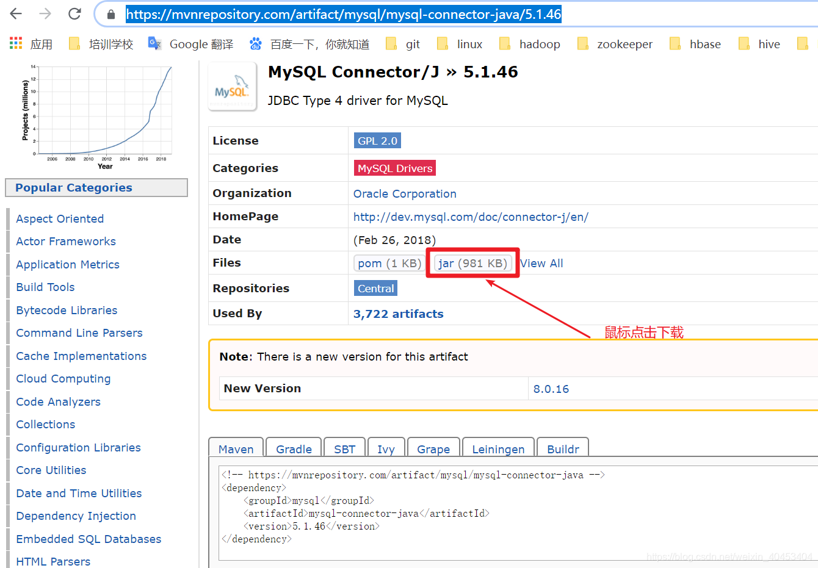This screenshot has width=818, height=568.
Task: Click the browser Forward arrow
Action: point(45,14)
